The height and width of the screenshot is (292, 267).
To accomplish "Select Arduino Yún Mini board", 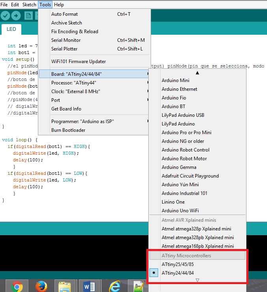I will [x=198, y=185].
